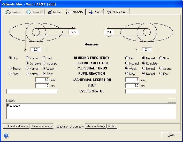Select Fast blinking frequency on left side
This screenshot has width=183, height=142.
[x=44, y=58]
